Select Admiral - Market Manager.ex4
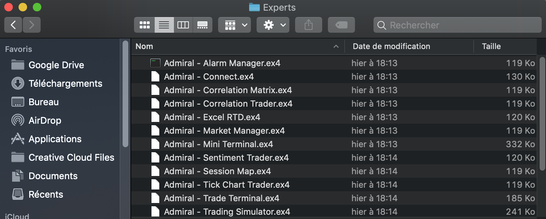 pos(334,131)
